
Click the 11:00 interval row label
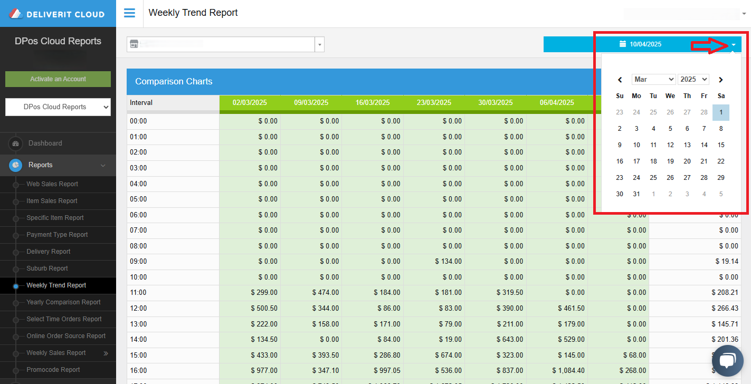tap(138, 293)
